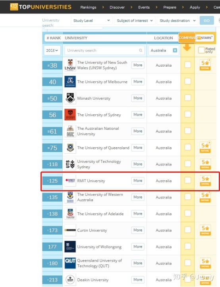Expand the Subject of interest dropdown
The image size is (220, 287).
click(135, 21)
